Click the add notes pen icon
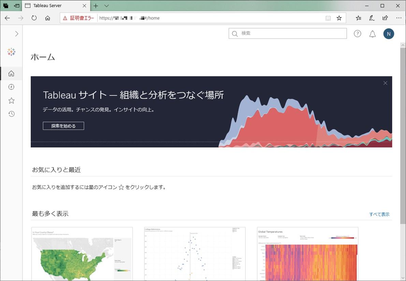Image resolution: width=406 pixels, height=281 pixels. click(x=372, y=18)
